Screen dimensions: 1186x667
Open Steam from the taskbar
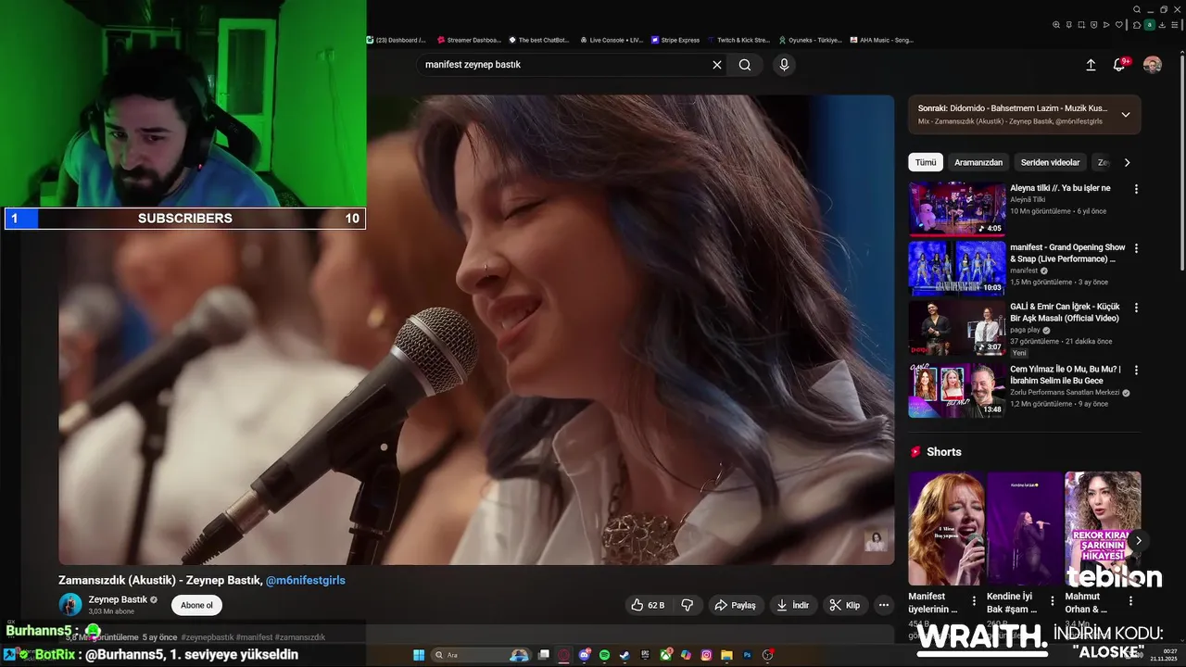click(x=625, y=655)
